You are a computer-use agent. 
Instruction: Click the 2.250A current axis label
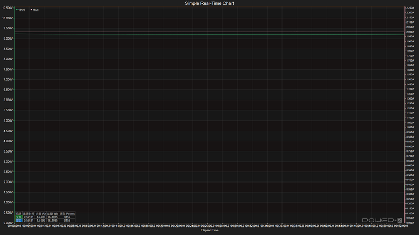pyautogui.click(x=410, y=8)
